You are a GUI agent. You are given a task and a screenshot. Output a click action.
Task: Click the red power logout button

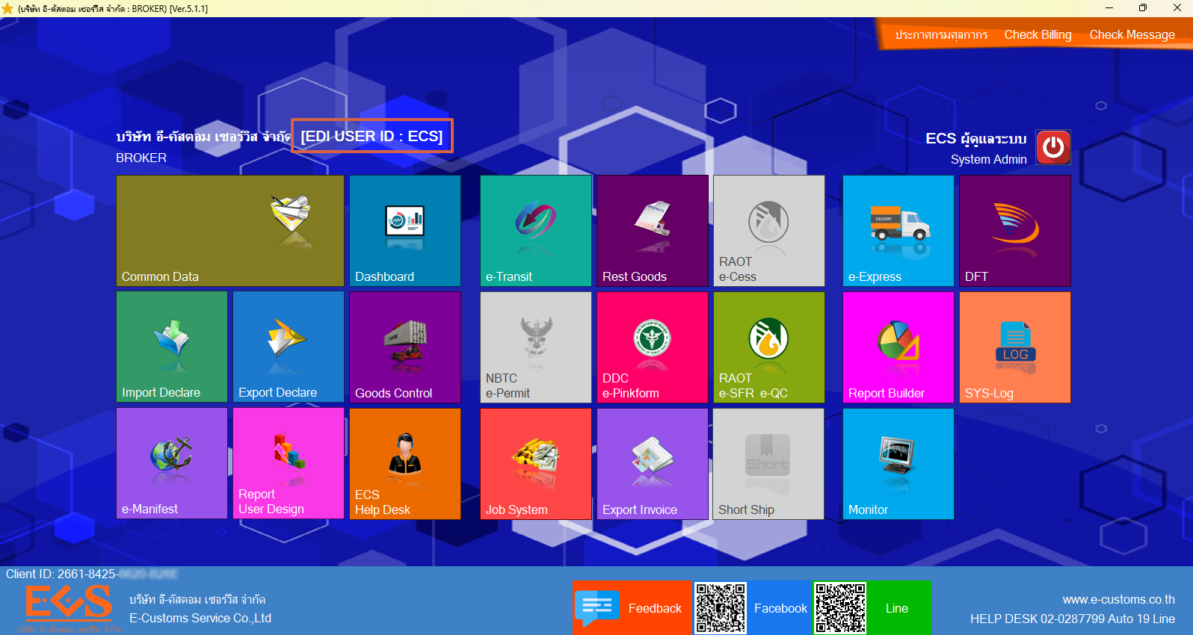pos(1052,147)
